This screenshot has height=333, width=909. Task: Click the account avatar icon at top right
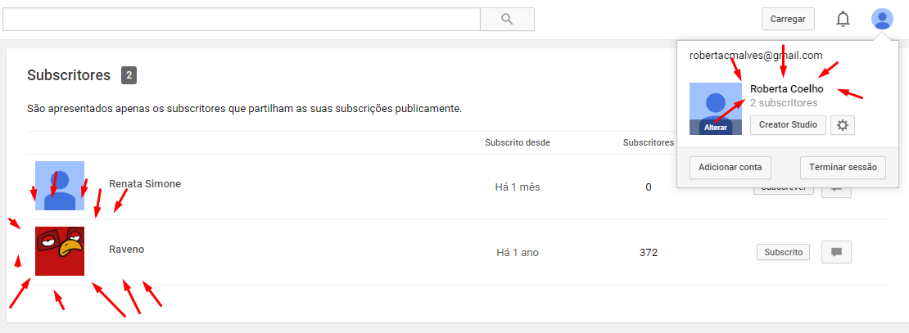tap(882, 19)
